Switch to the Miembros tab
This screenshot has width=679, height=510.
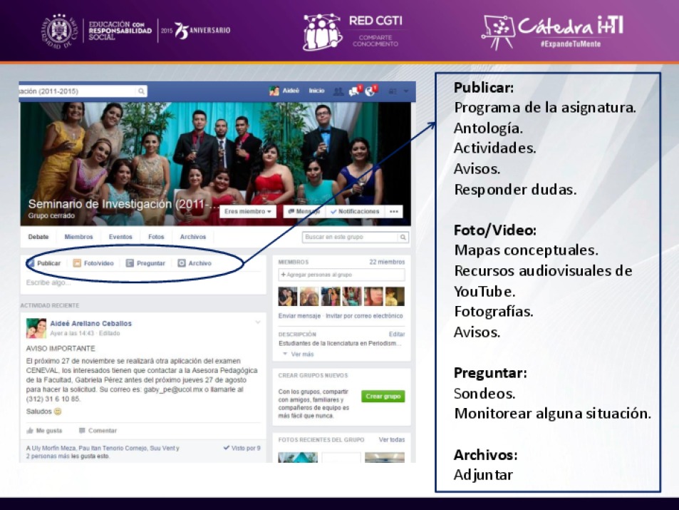pos(78,238)
